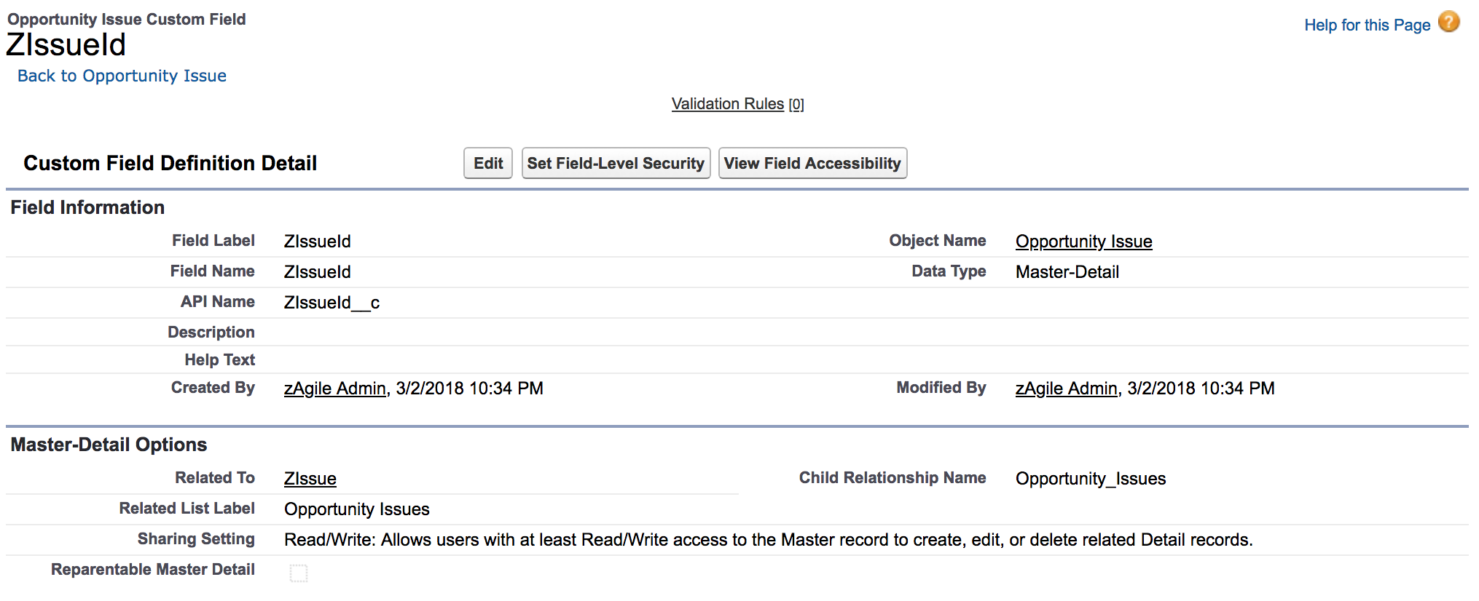Open the ZIssue Related To link
Viewport: 1479px width, 601px height.
coord(310,479)
